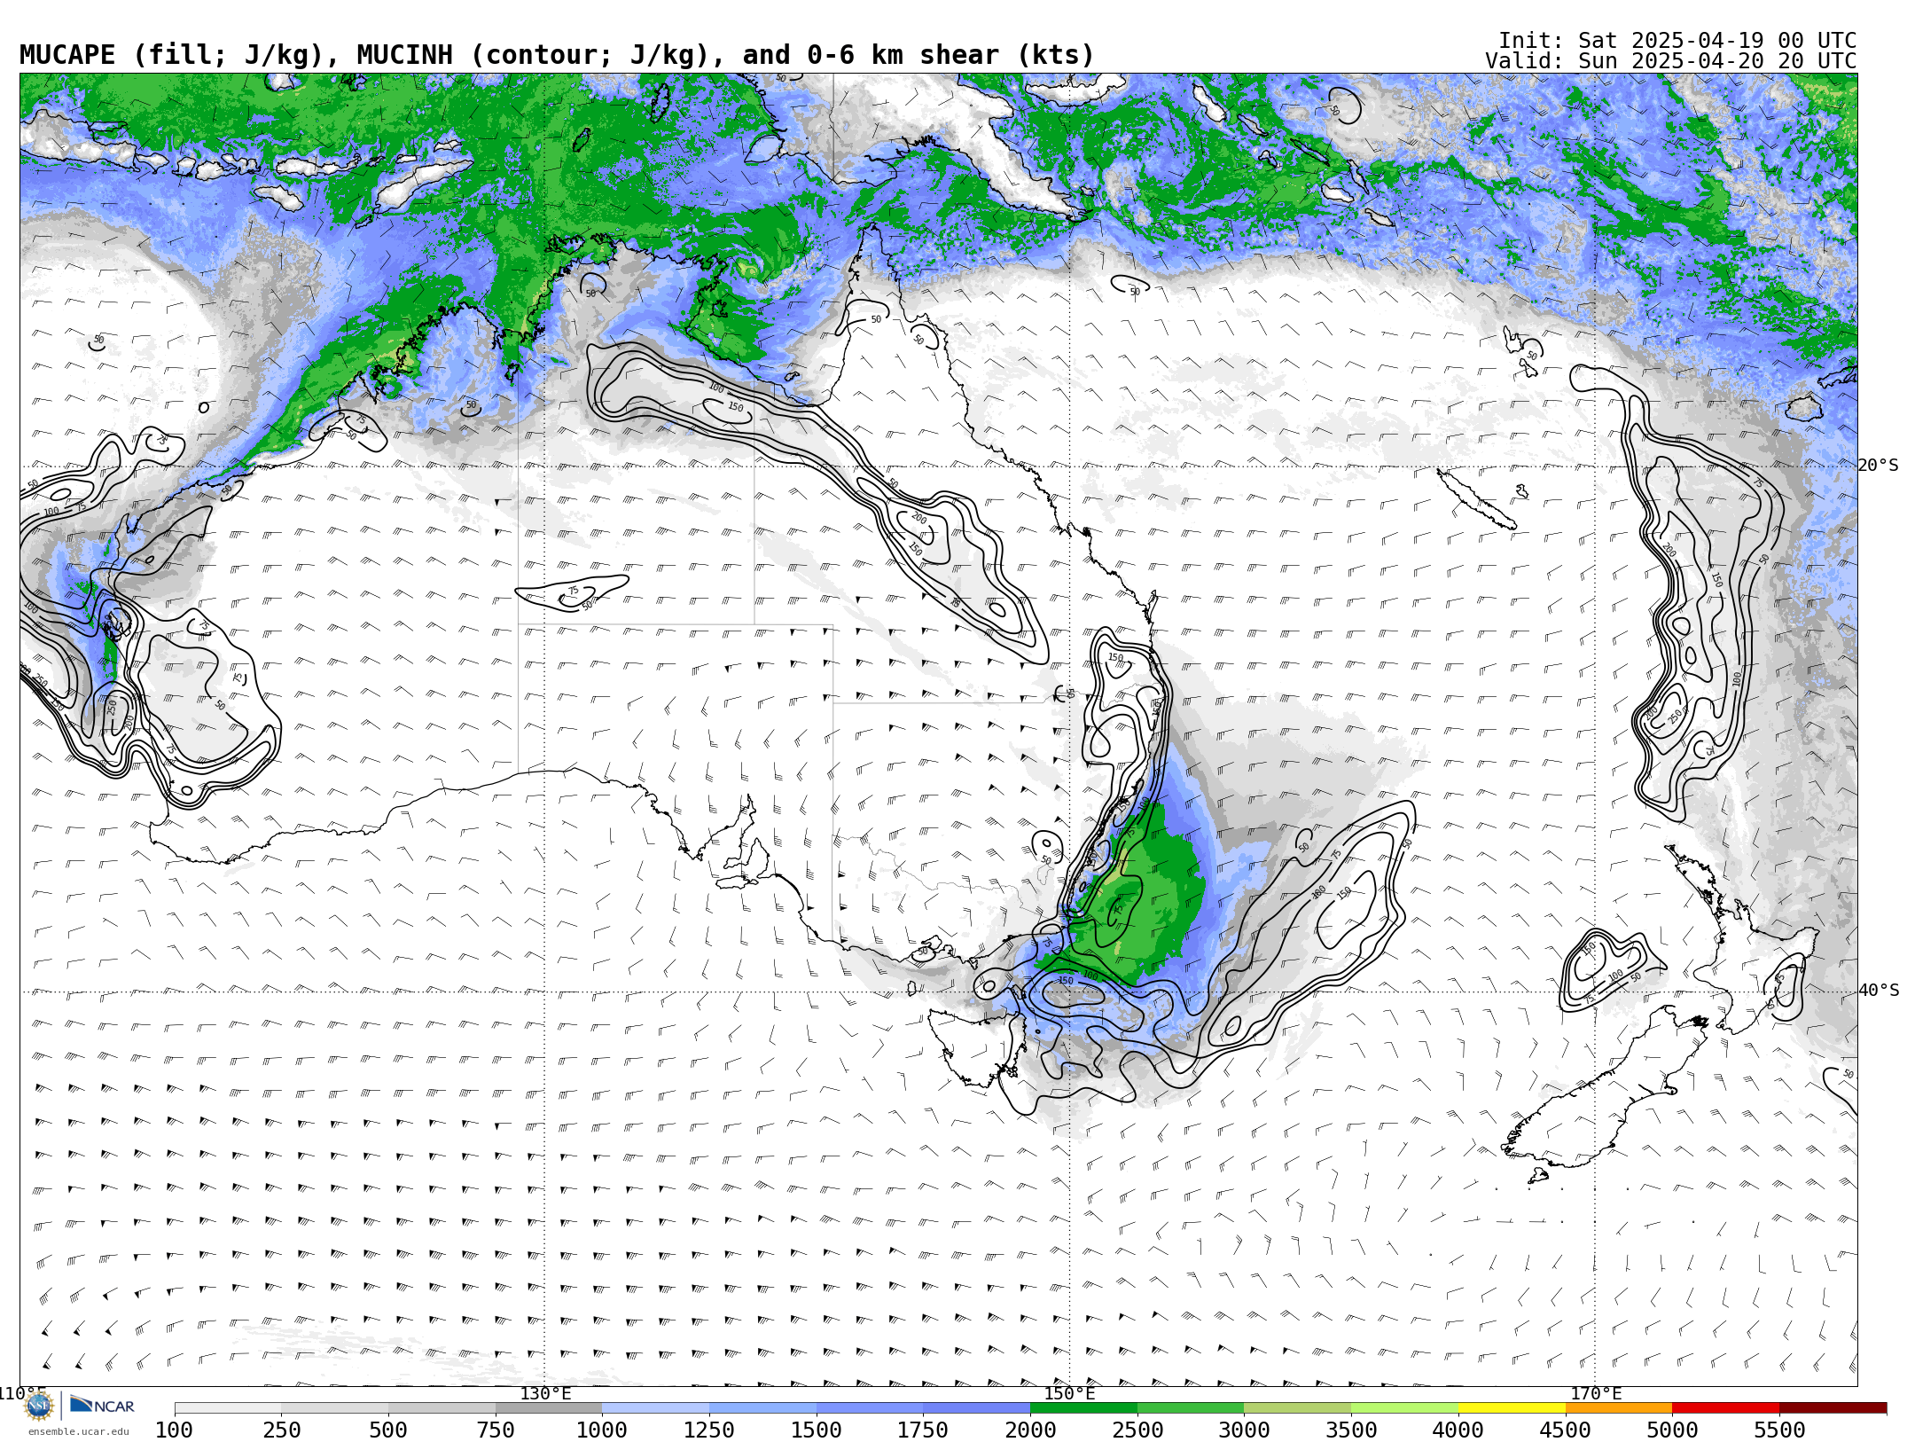
Task: Click the colorbar tick label 3500
Action: (x=1351, y=1430)
